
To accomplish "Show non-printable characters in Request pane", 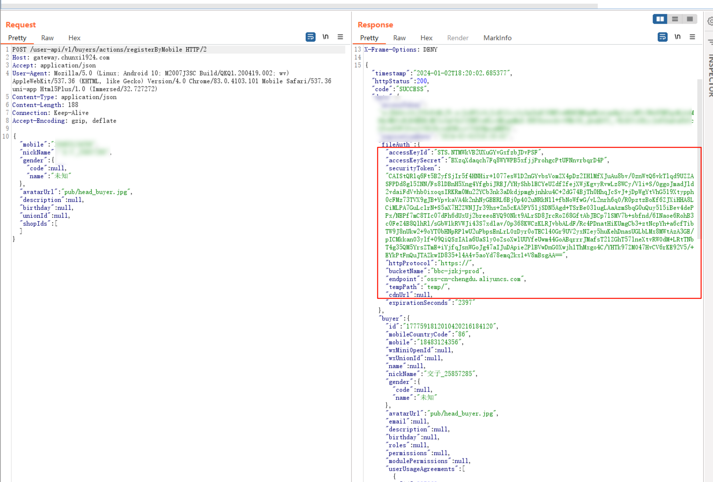I will [325, 37].
